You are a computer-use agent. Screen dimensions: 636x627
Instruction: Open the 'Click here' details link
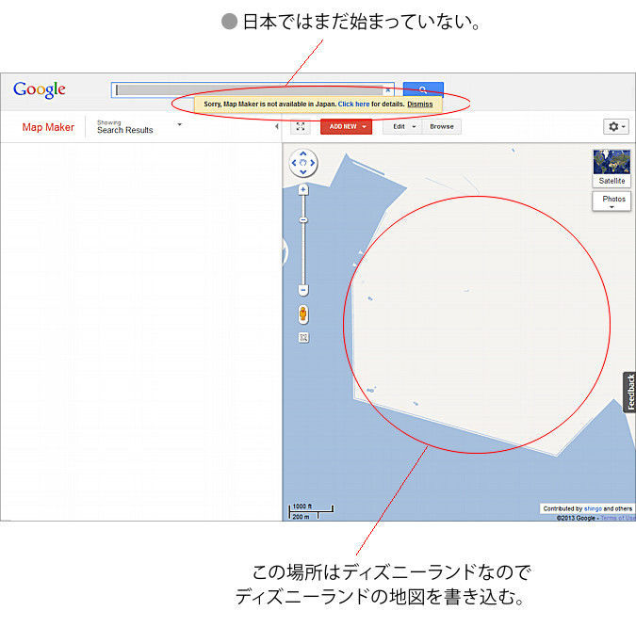click(353, 104)
